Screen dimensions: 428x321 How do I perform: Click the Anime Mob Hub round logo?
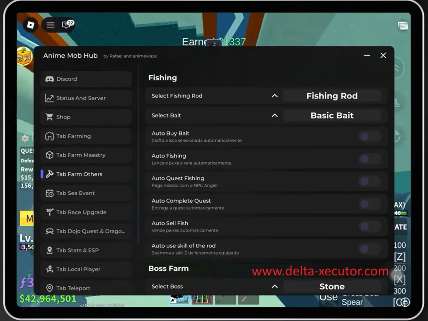coord(24,56)
